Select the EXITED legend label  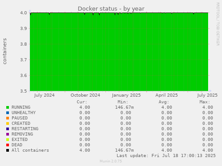20,140
